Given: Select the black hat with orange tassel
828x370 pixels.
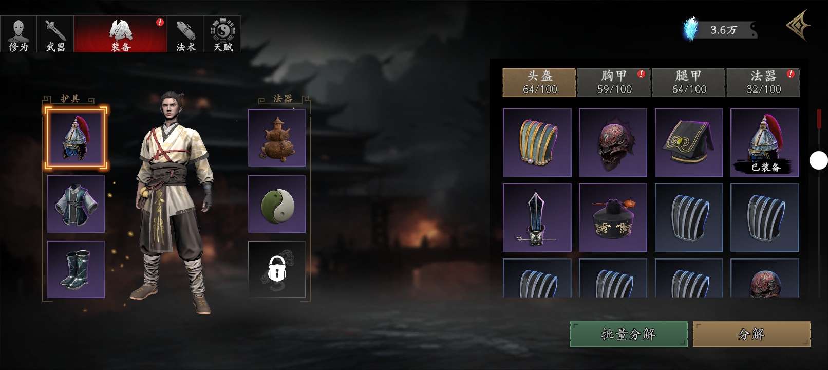Looking at the screenshot, I should point(613,218).
